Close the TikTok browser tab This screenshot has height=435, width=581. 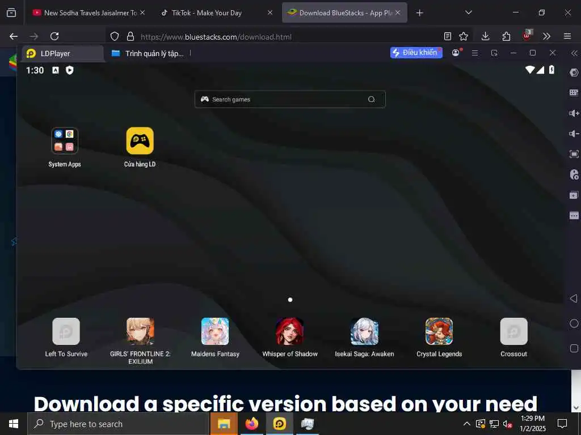click(270, 12)
